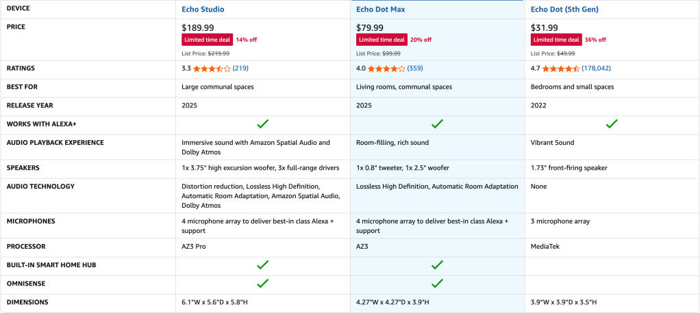Open the 219 reviews for Echo Studio

click(240, 69)
